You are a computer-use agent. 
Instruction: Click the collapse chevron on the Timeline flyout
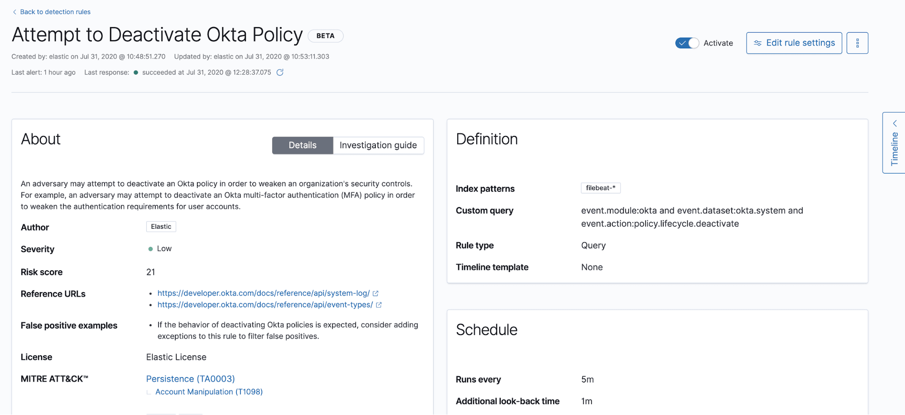[895, 123]
